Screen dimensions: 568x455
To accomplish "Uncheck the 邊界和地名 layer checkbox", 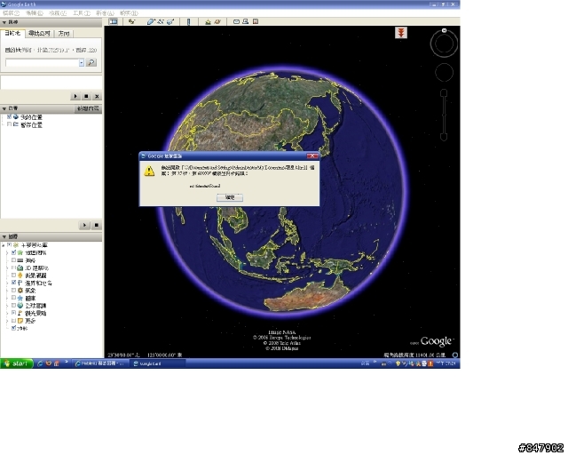I will (x=14, y=283).
